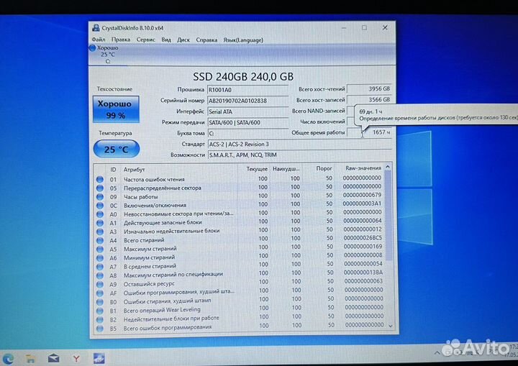
Task: Select attribute row Минимум стираний
Action: (240, 256)
